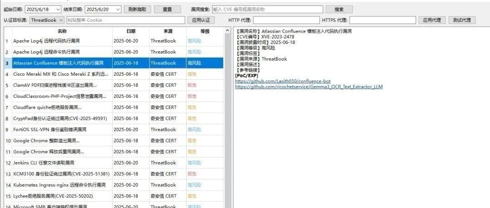Click the 测试代理 button
The image size is (490, 208).
462,20
